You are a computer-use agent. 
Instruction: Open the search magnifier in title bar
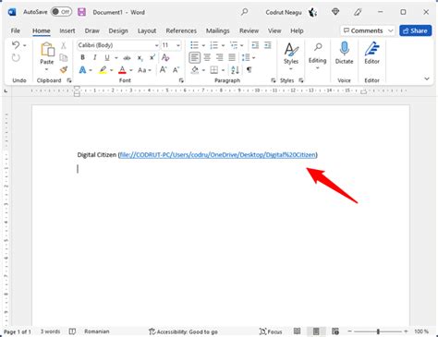245,12
